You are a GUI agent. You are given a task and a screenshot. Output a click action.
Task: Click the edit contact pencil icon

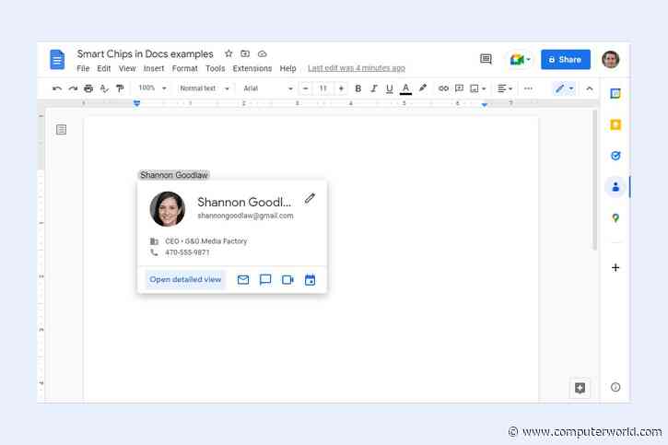pos(310,198)
